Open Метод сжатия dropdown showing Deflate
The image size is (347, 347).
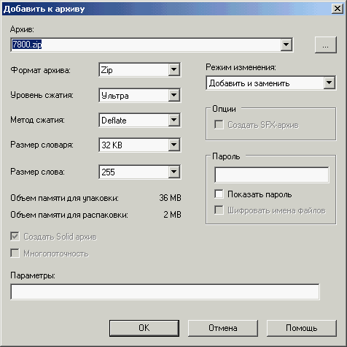click(140, 120)
